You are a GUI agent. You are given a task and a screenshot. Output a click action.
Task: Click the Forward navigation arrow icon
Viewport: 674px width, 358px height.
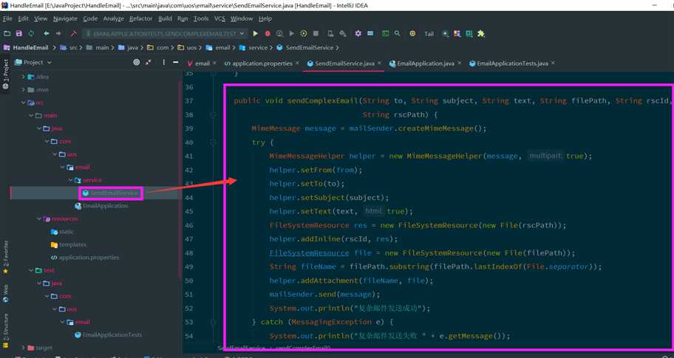tap(58, 33)
